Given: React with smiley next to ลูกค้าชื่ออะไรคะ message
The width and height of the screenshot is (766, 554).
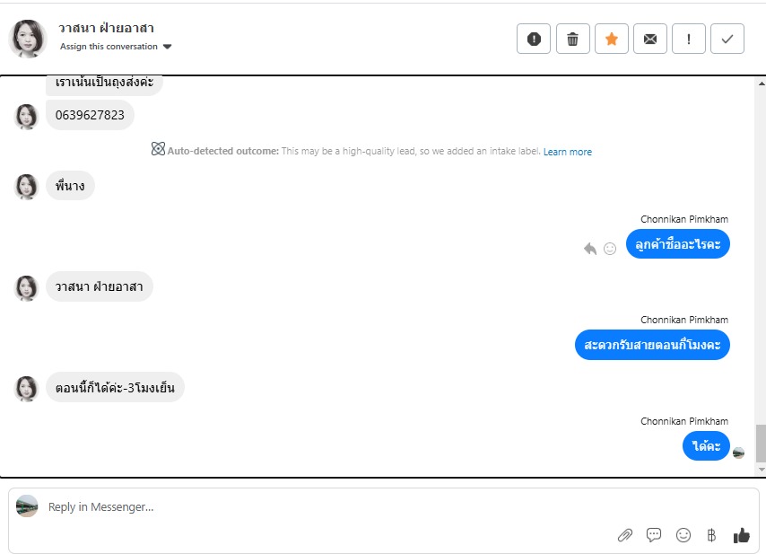Looking at the screenshot, I should tap(610, 249).
